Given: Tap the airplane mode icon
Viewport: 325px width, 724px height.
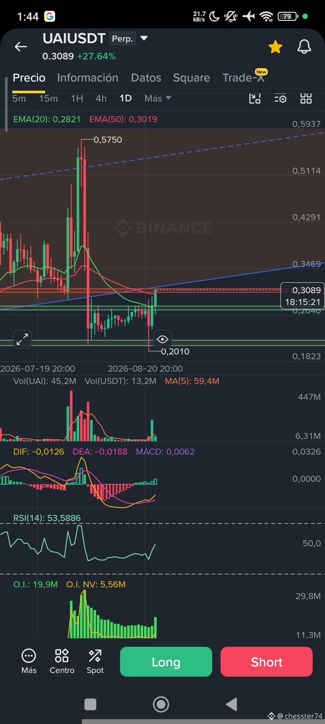Looking at the screenshot, I should coord(249,16).
